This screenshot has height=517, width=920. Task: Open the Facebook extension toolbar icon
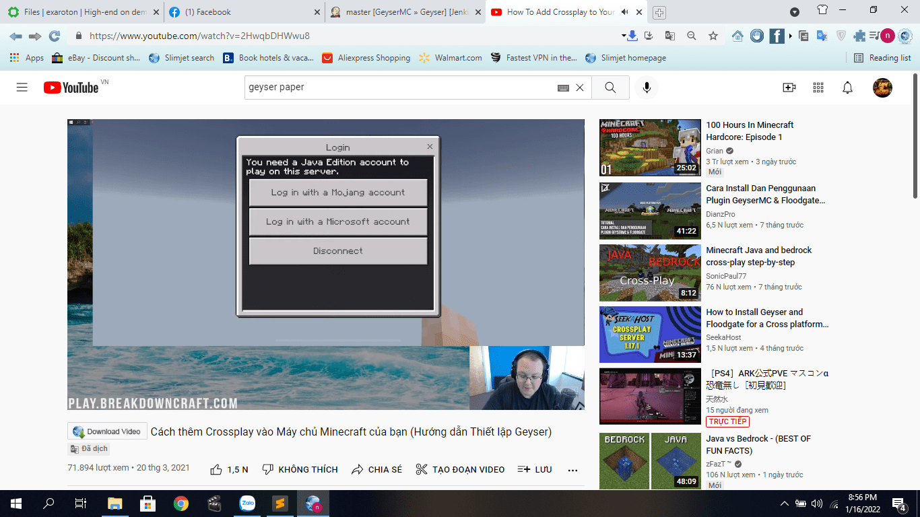(x=777, y=36)
